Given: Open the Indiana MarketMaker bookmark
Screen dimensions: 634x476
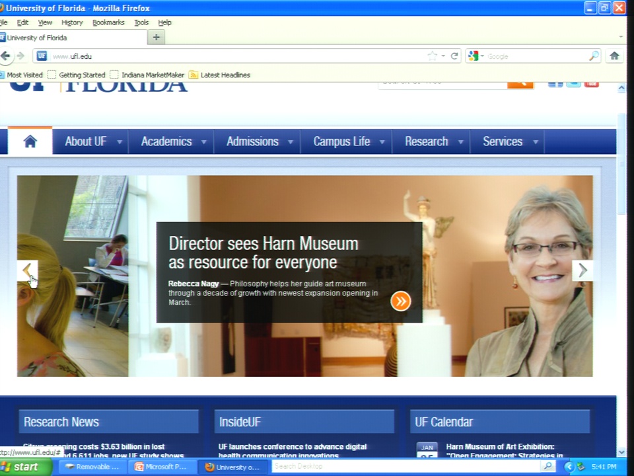Looking at the screenshot, I should click(x=147, y=75).
